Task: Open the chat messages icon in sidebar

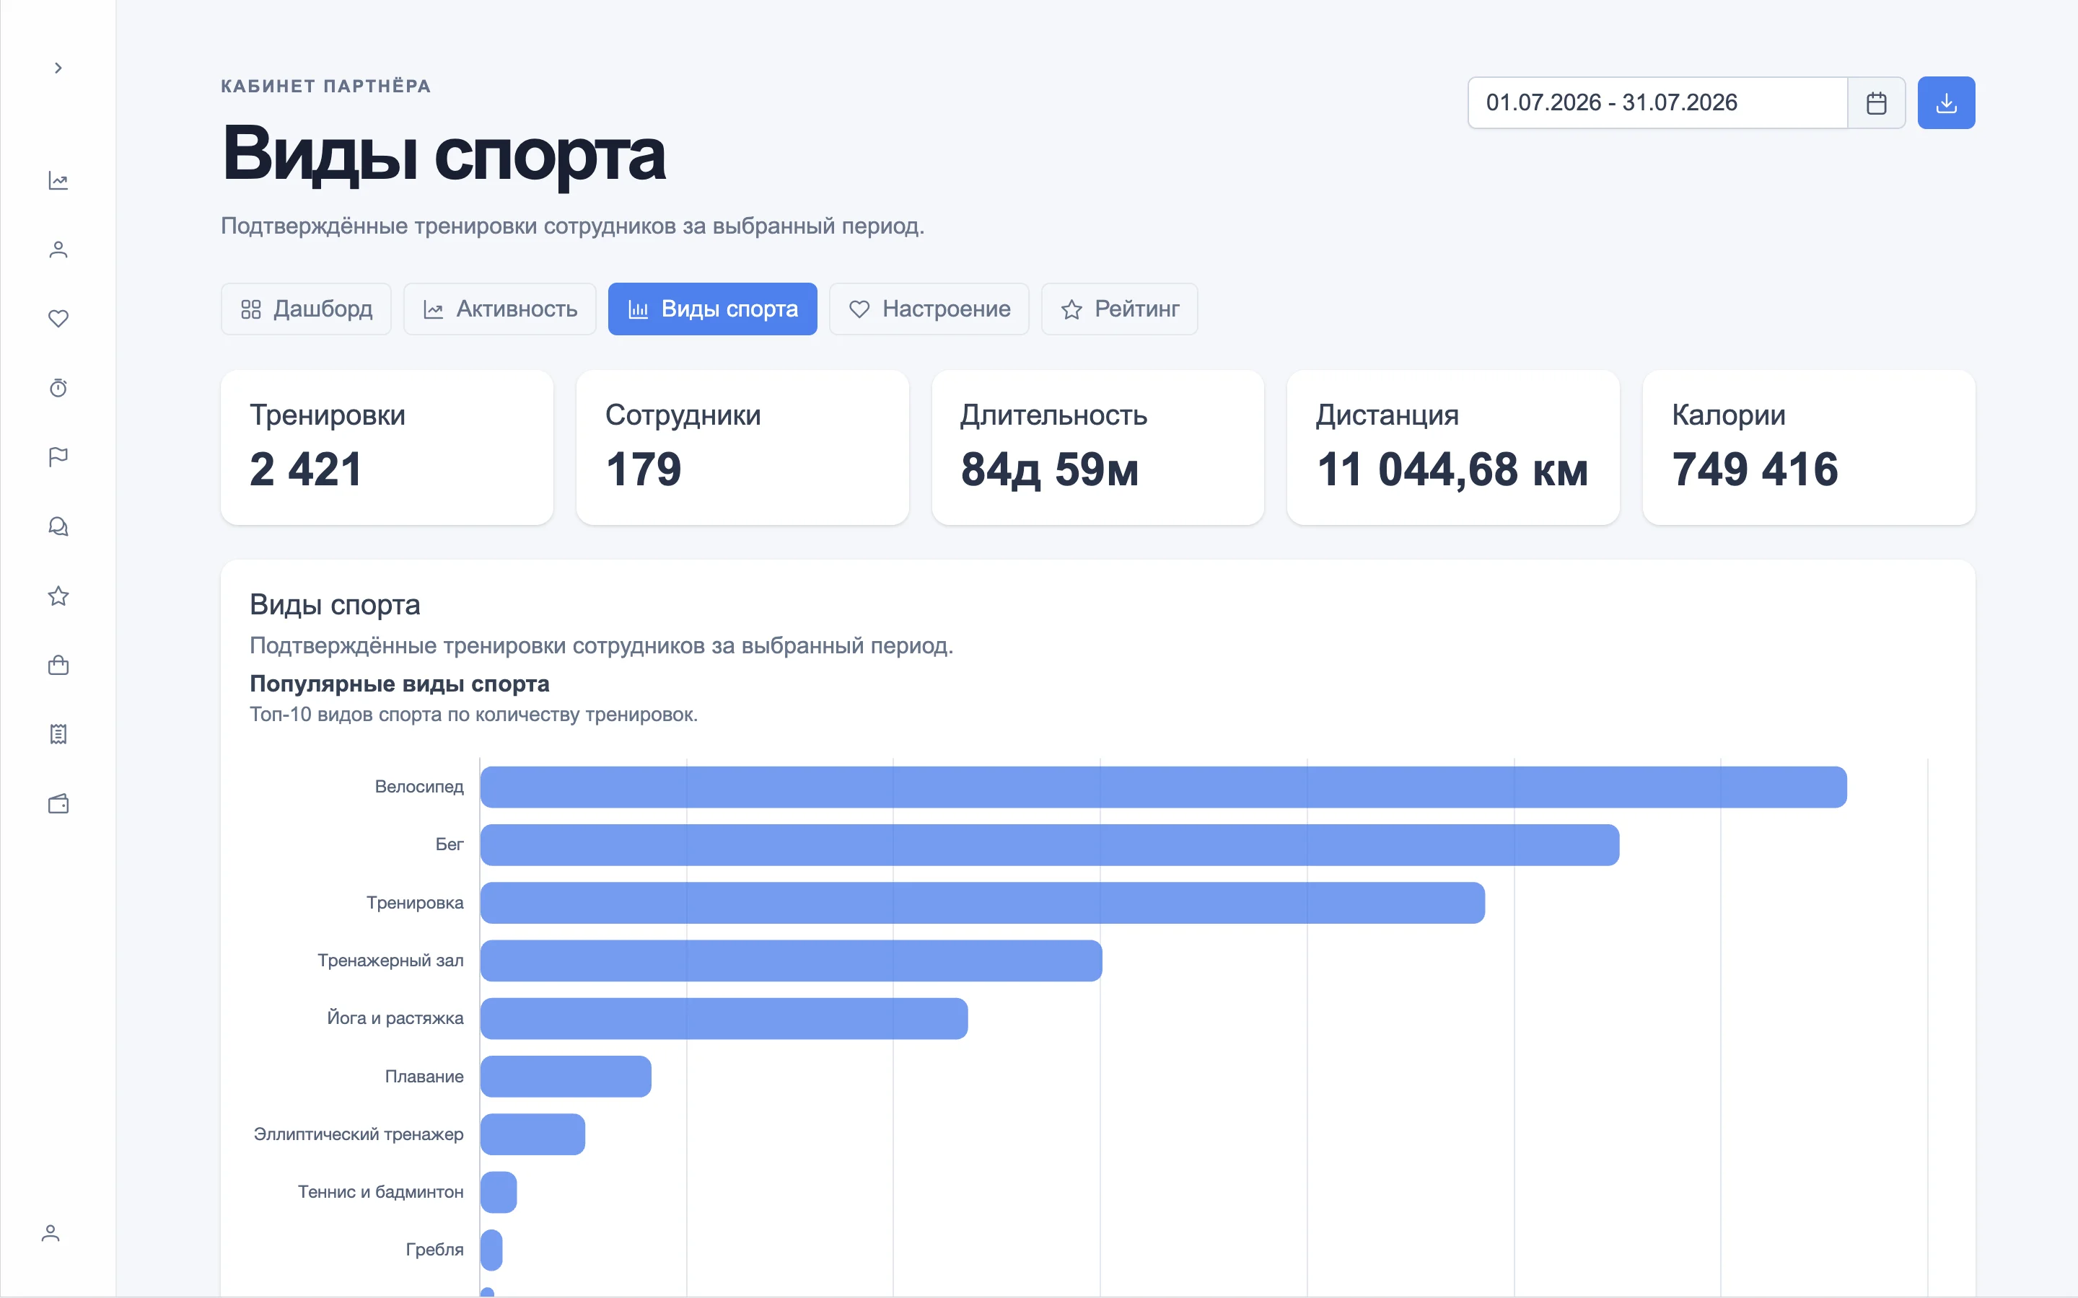Action: click(58, 526)
